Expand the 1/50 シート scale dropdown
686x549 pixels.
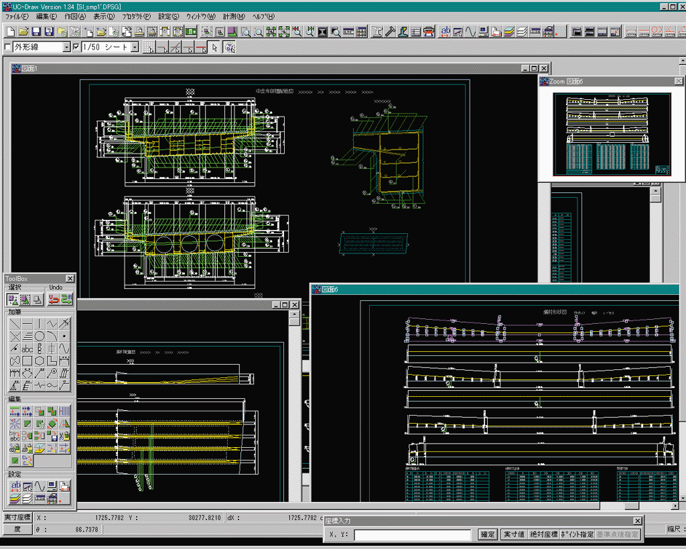coord(134,48)
